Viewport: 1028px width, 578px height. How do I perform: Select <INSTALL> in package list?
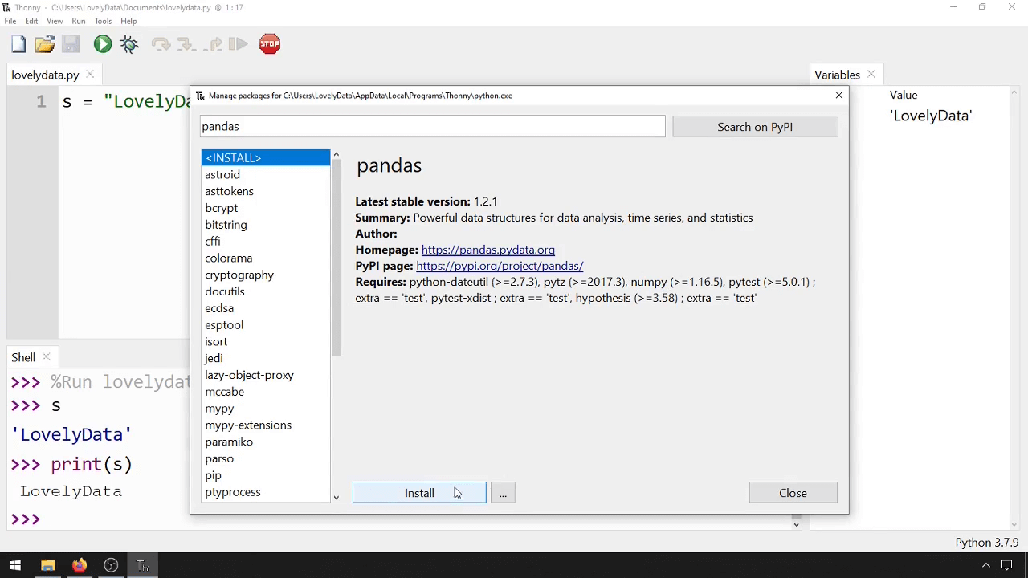[265, 157]
